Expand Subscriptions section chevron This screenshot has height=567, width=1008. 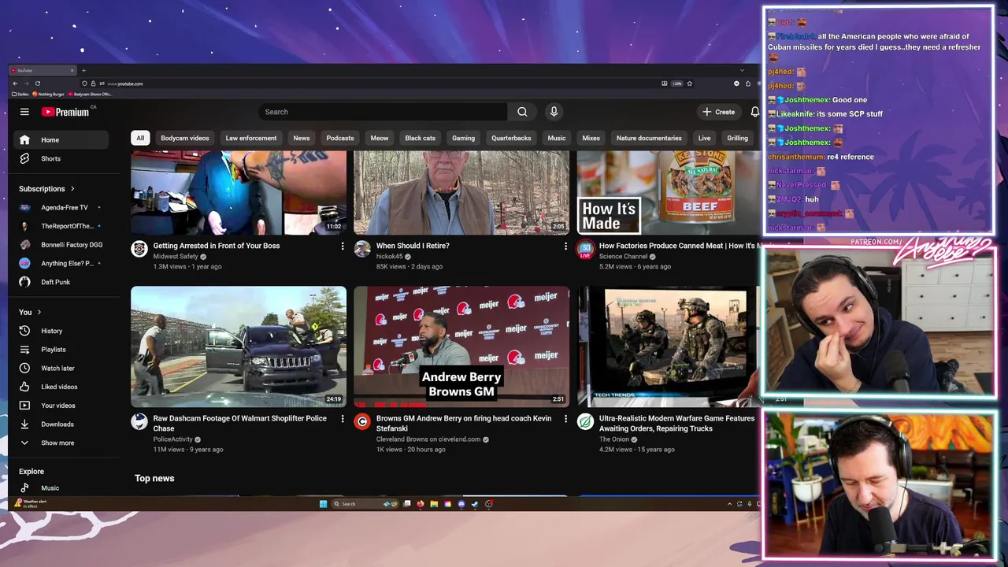click(72, 189)
